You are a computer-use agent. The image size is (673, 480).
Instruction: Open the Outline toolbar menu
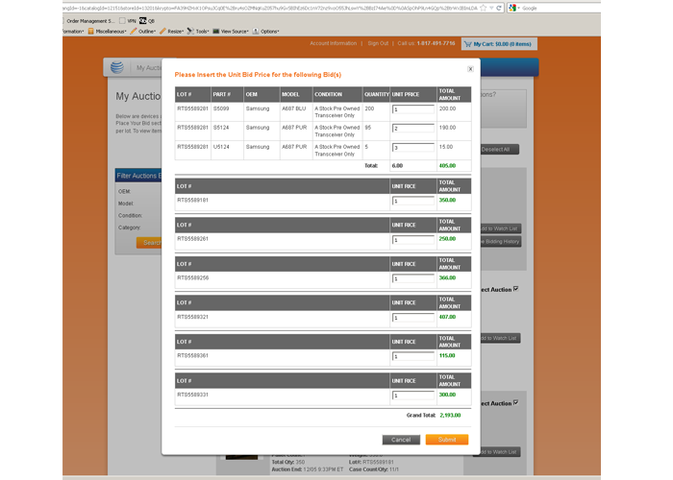[143, 32]
